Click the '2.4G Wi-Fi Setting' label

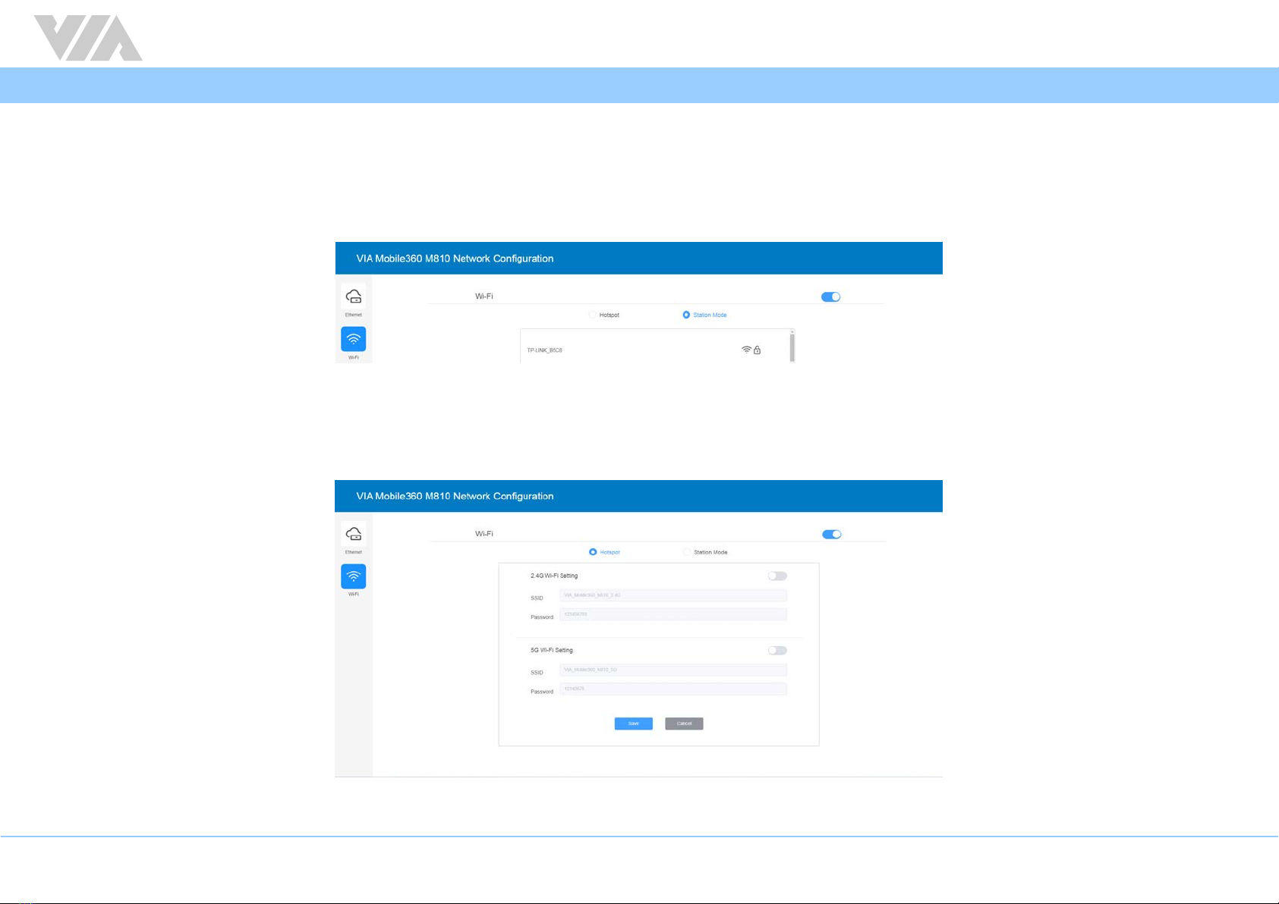(554, 576)
